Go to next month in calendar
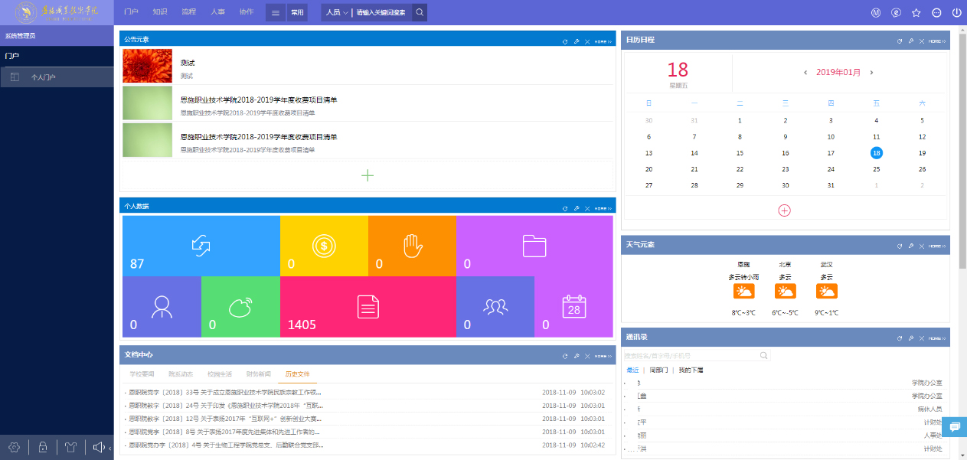The image size is (967, 460). coord(871,73)
